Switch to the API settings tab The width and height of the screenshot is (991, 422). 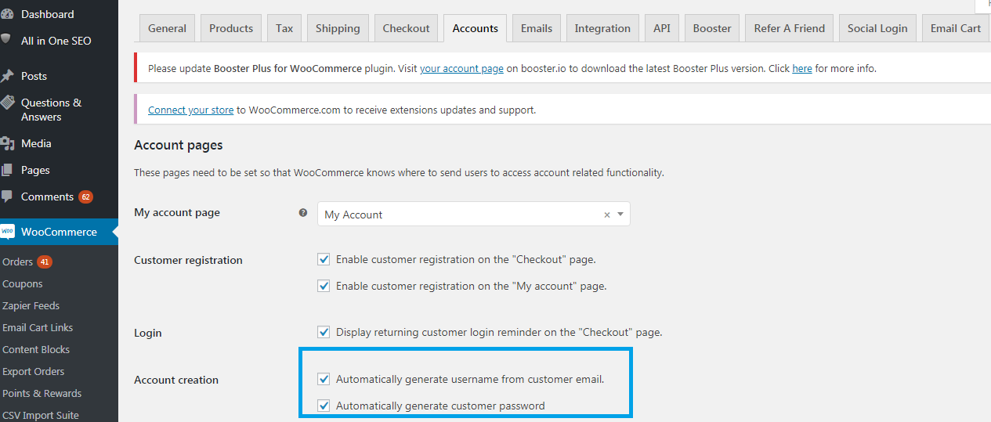tap(662, 28)
